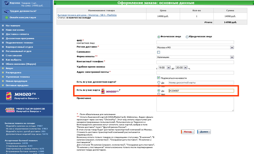Open 'Уцененная техника' menu item
This screenshot has height=154, width=254.
pyautogui.click(x=18, y=77)
